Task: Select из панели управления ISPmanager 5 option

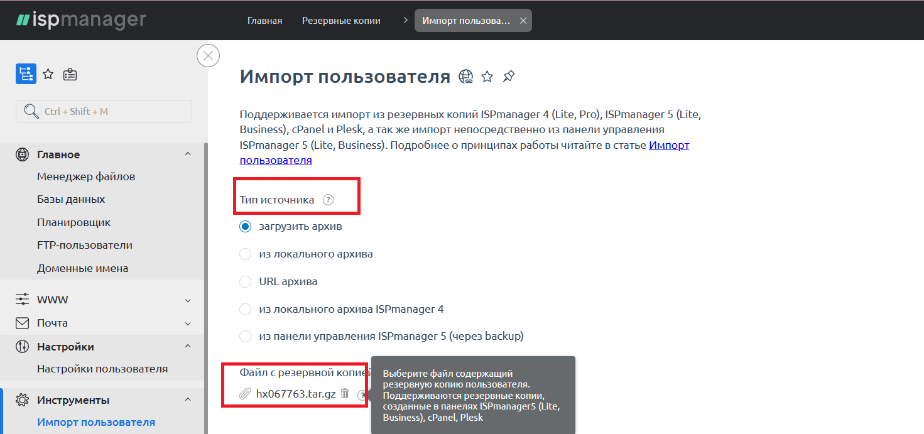Action: (x=246, y=336)
